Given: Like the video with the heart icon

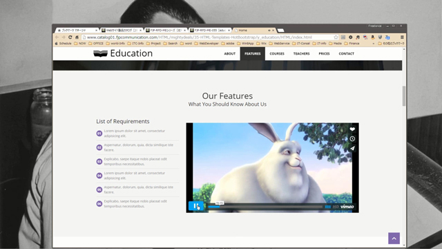Looking at the screenshot, I should pyautogui.click(x=352, y=129).
